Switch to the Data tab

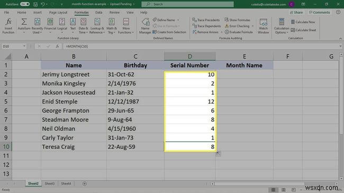[x=99, y=13]
